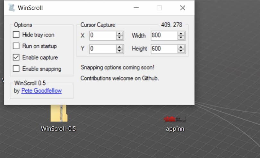Screen dimensions: 260x158
Task: Uncheck the Enable capture checkbox
Action: 16,57
